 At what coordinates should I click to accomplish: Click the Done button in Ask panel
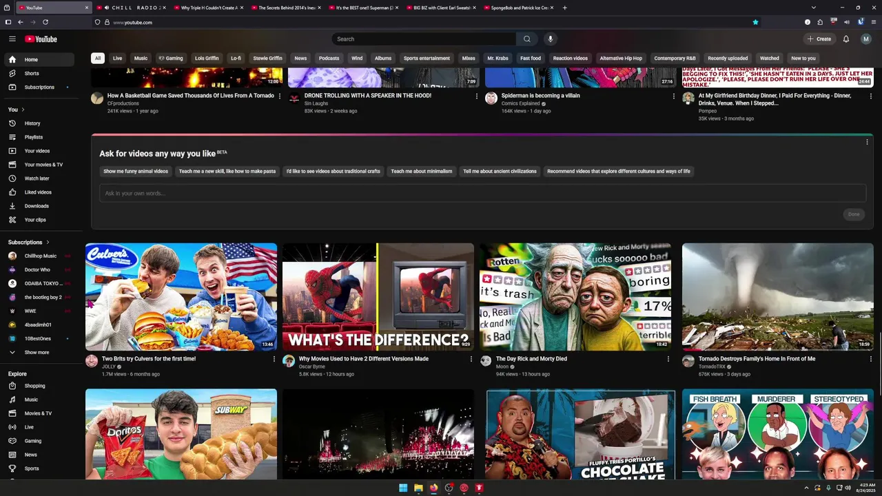pyautogui.click(x=854, y=214)
